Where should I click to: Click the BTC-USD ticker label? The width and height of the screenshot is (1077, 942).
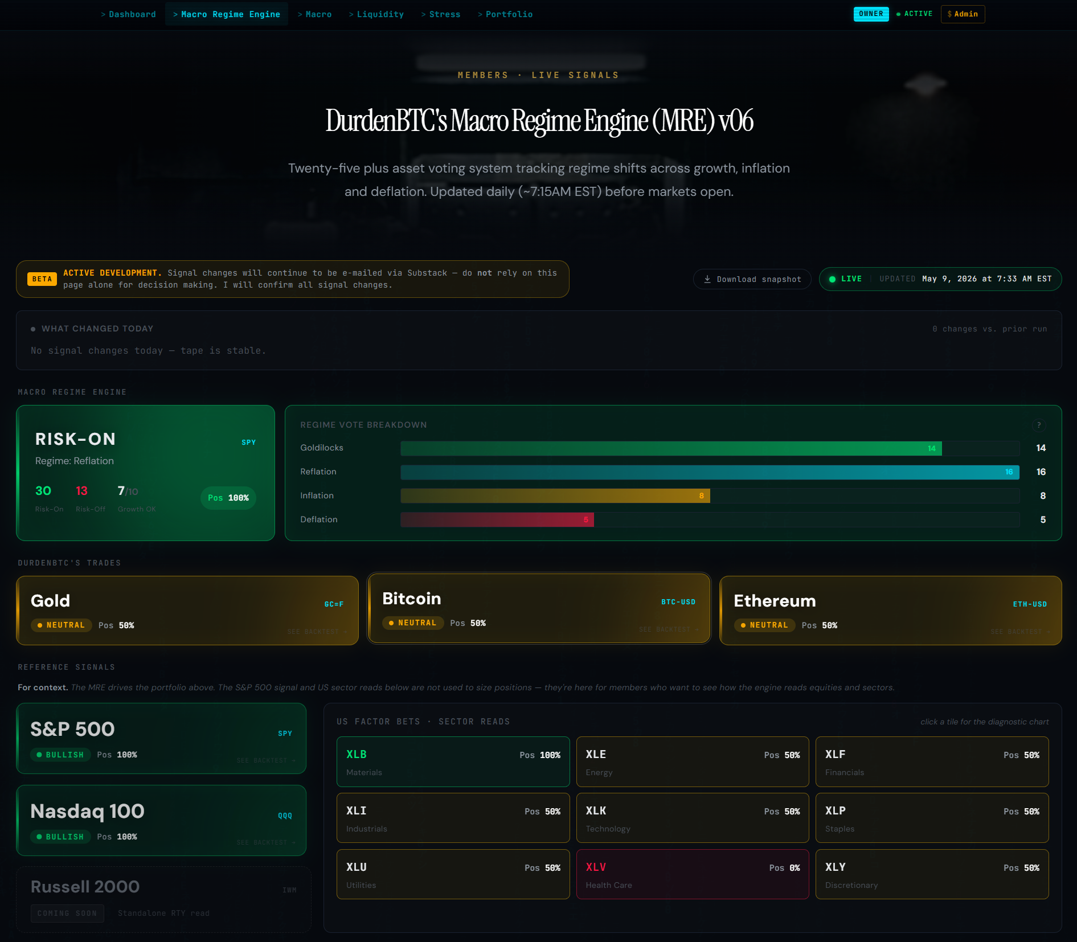pyautogui.click(x=678, y=602)
